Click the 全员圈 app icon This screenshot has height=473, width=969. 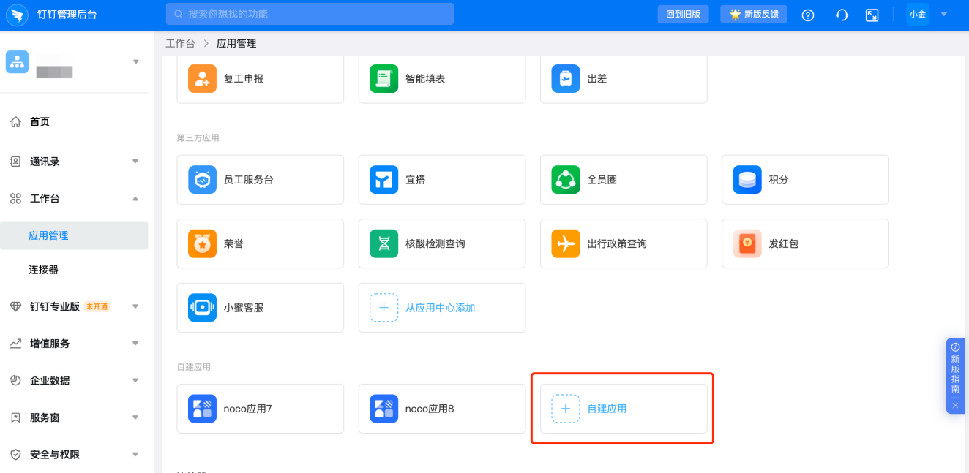[x=565, y=179]
